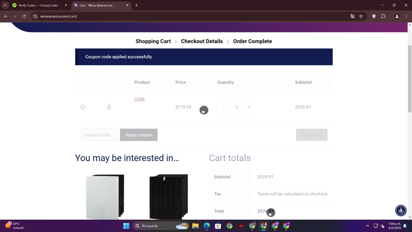Click the C545 price $179.99
The width and height of the screenshot is (412, 232).
pyautogui.click(x=183, y=107)
